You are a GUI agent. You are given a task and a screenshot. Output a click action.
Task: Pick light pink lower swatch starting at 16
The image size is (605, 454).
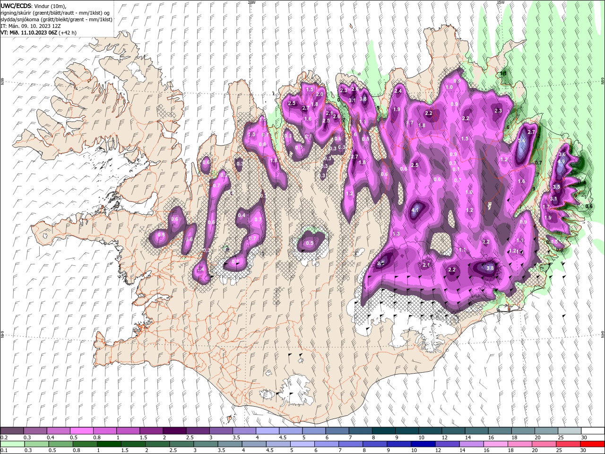point(495,444)
